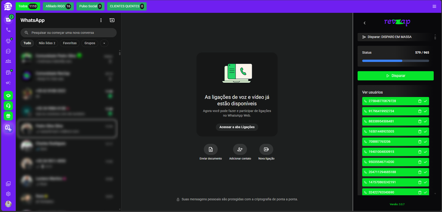Delete number 91796419952734 with trash icon
Screen dimensions: 442x212
click(420, 111)
